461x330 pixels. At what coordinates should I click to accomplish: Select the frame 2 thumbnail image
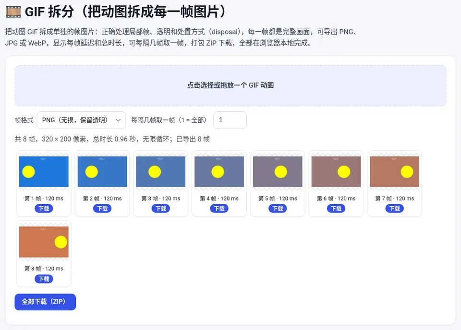(102, 172)
